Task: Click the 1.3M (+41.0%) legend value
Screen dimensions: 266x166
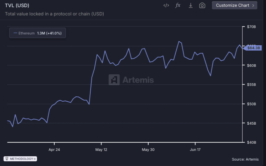Action: (49, 33)
